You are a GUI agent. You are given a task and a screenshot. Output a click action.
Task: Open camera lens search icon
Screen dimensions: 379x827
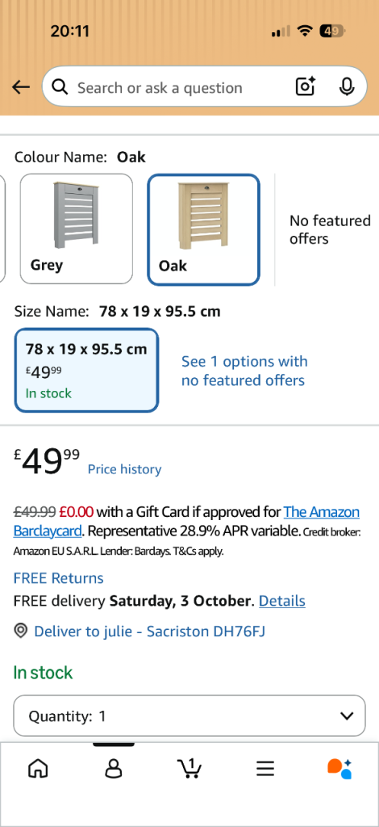(306, 86)
